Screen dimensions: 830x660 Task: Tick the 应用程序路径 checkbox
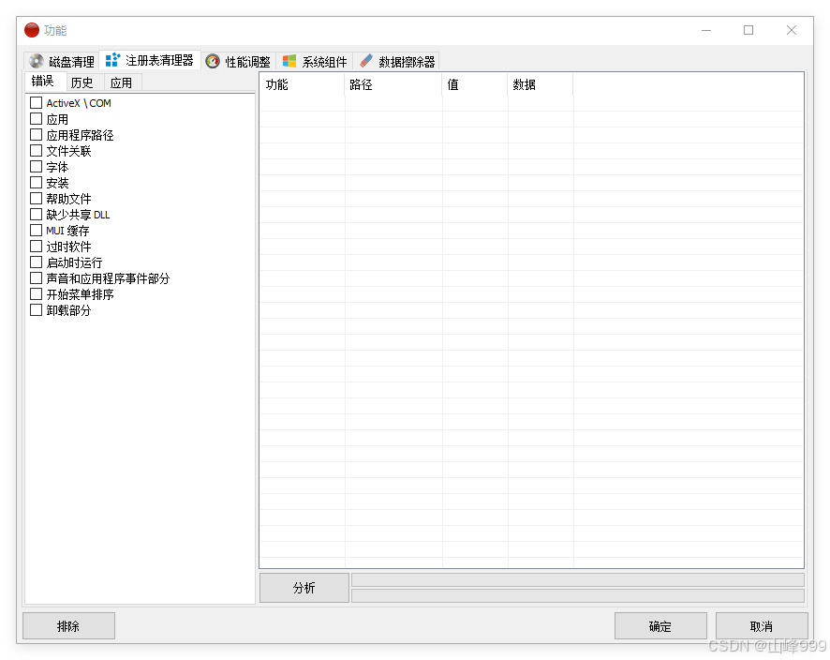[x=36, y=135]
